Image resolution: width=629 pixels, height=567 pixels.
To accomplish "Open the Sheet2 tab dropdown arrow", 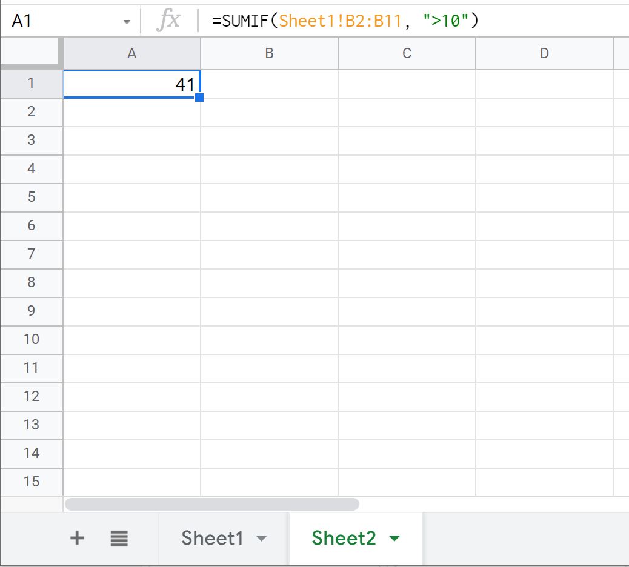I will coord(394,539).
